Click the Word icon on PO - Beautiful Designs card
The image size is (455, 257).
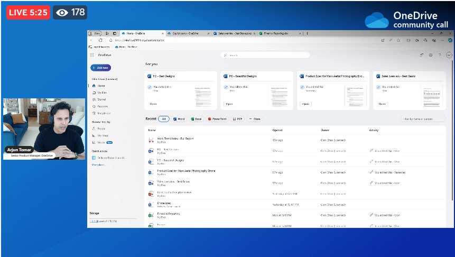coord(226,76)
